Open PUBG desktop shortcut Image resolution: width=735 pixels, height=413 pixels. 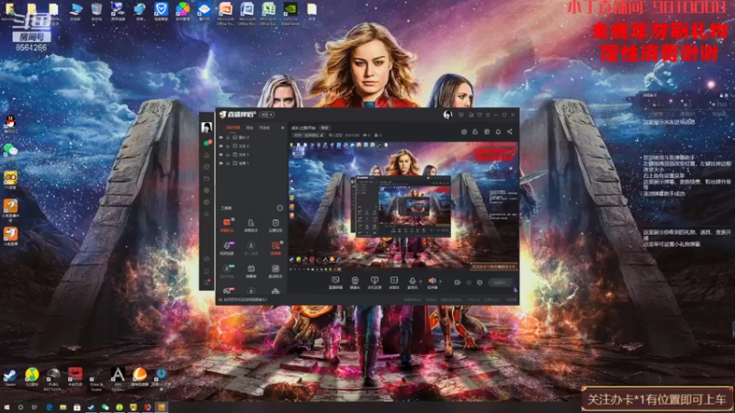53,378
